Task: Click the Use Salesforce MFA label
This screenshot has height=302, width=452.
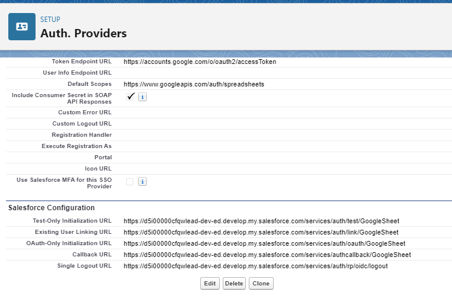Action: (x=64, y=183)
